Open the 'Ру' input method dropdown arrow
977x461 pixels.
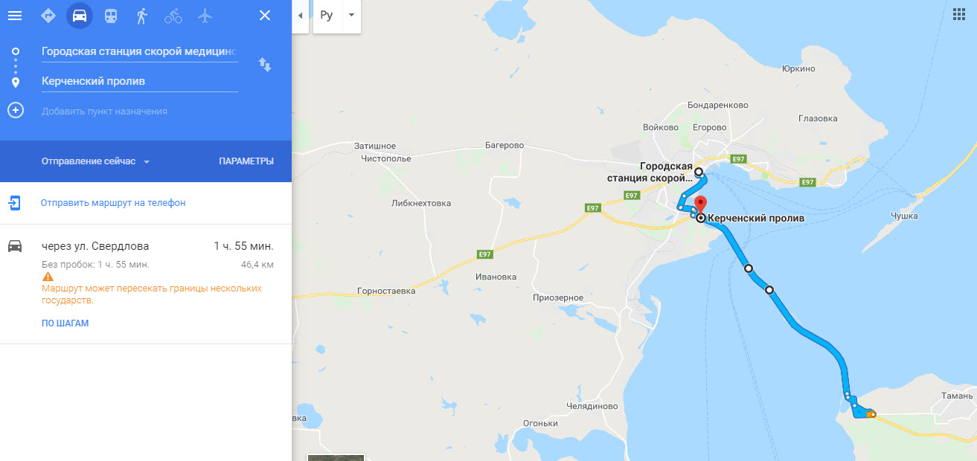point(352,16)
